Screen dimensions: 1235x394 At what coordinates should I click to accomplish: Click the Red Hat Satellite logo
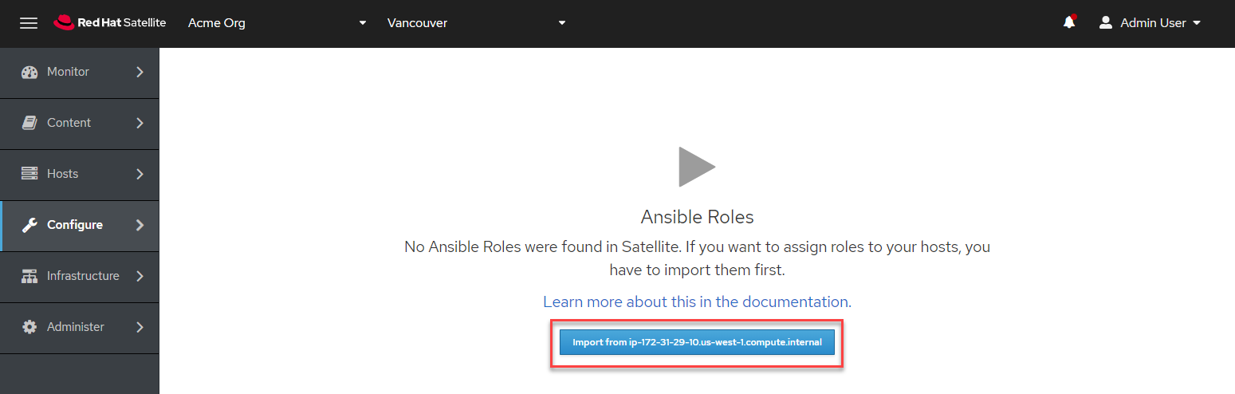pyautogui.click(x=110, y=23)
